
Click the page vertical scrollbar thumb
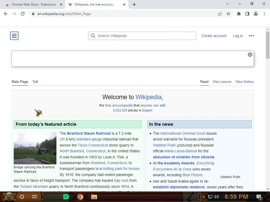268,45
